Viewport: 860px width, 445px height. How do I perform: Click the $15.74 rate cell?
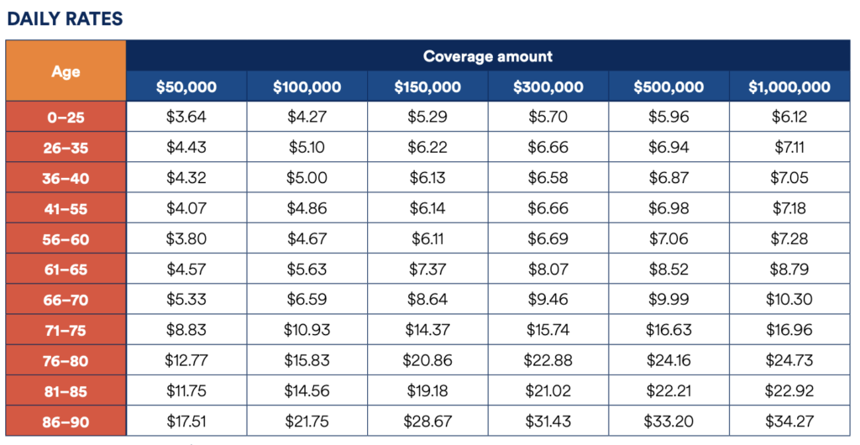548,330
